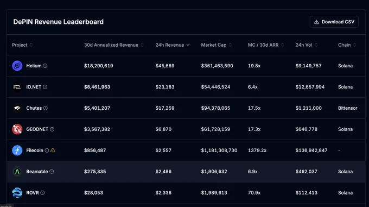The width and height of the screenshot is (369, 207).
Task: Open the info icon beside Chutes
Action: [x=46, y=108]
